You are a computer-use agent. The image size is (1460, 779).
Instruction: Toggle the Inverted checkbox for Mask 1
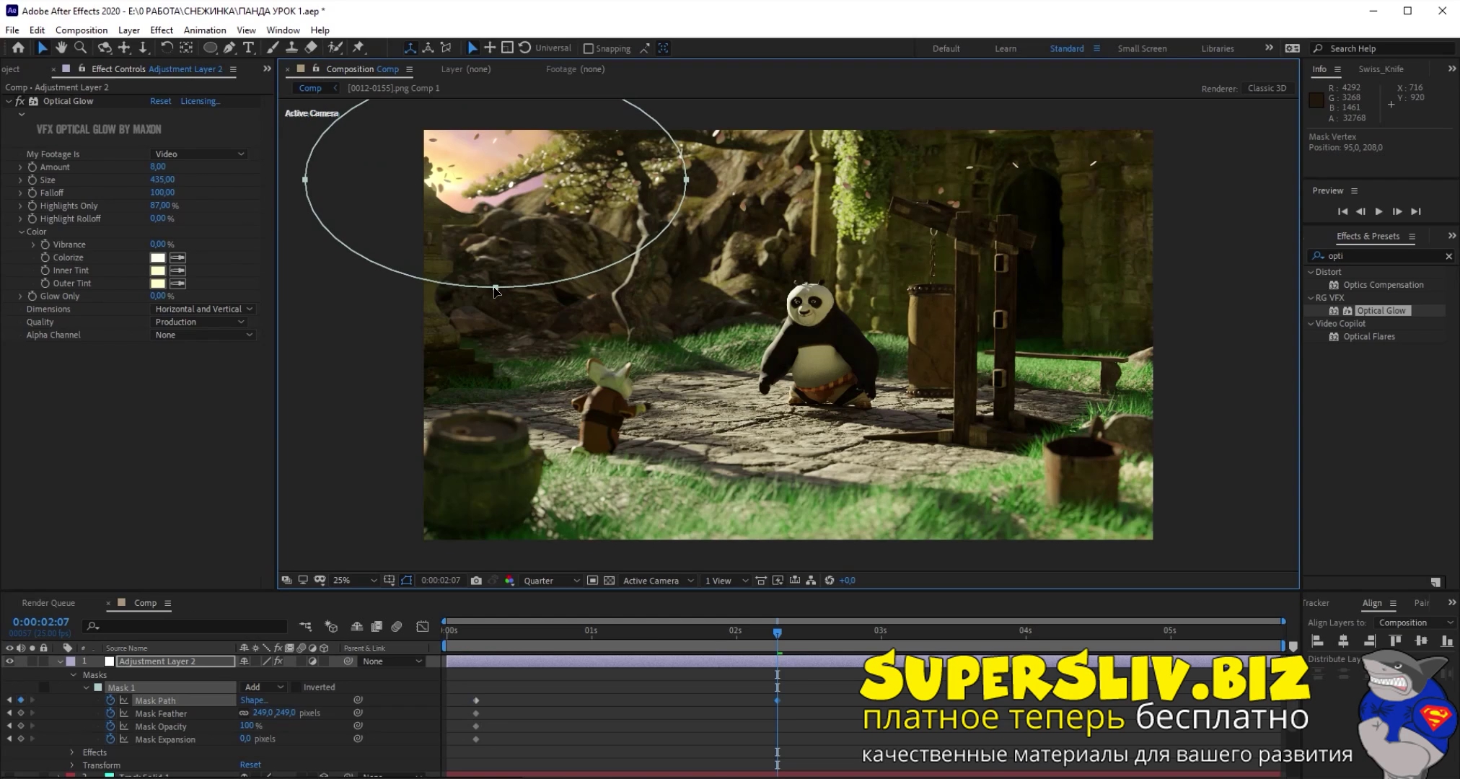[296, 687]
